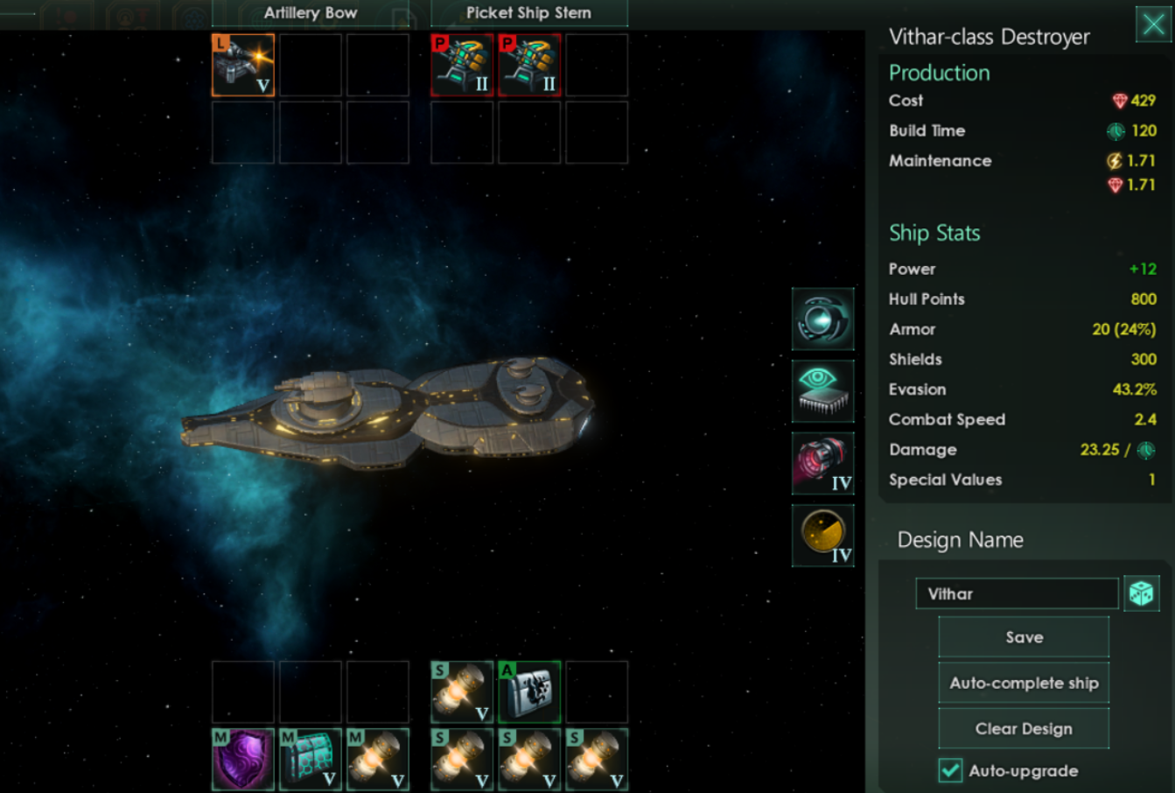Select the empty slot beside artillery weapon
The width and height of the screenshot is (1175, 793).
pos(311,65)
